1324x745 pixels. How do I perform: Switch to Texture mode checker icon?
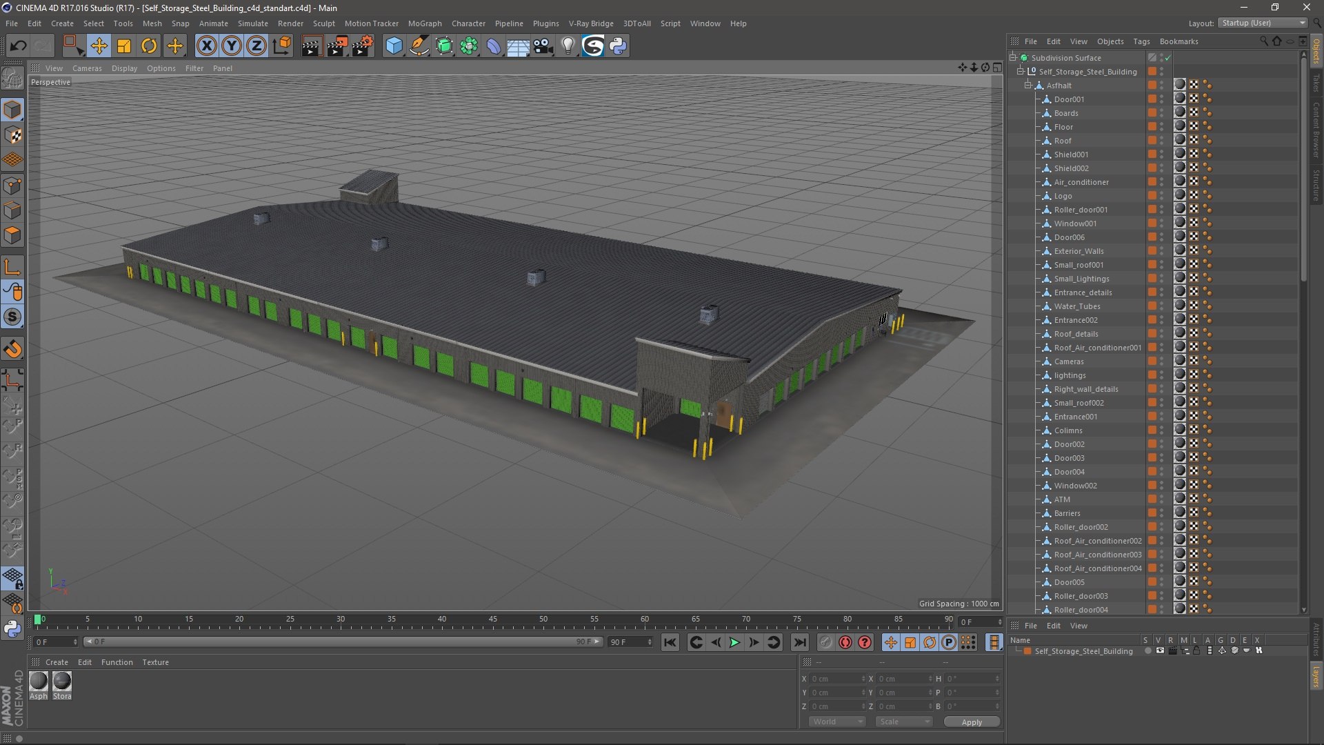[x=12, y=135]
